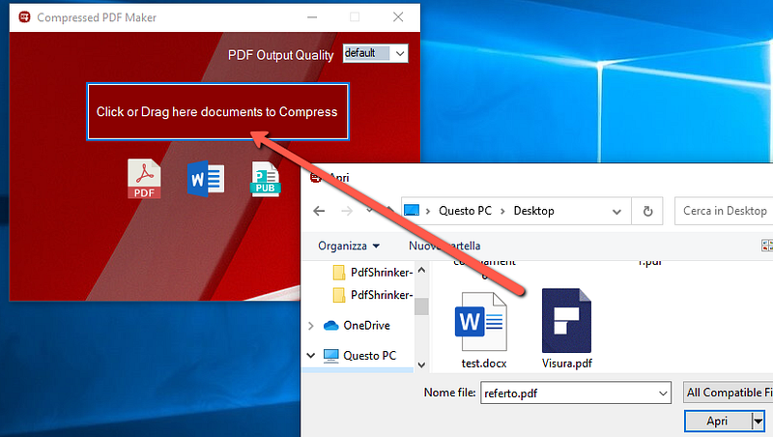
Task: Collapse the Questo PC tree node
Action: pos(310,355)
